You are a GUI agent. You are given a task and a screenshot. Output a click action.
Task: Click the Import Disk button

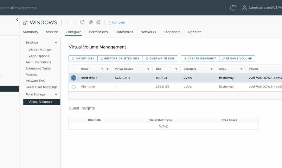pos(83,59)
